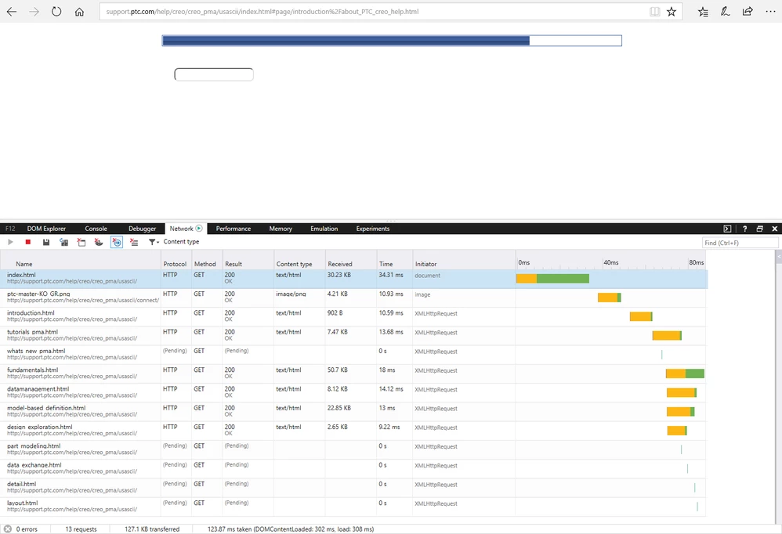Switch to Console tab

pyautogui.click(x=96, y=229)
